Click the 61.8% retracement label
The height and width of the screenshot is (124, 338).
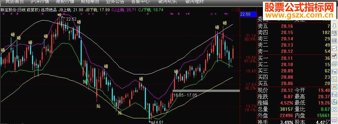coord(250,61)
